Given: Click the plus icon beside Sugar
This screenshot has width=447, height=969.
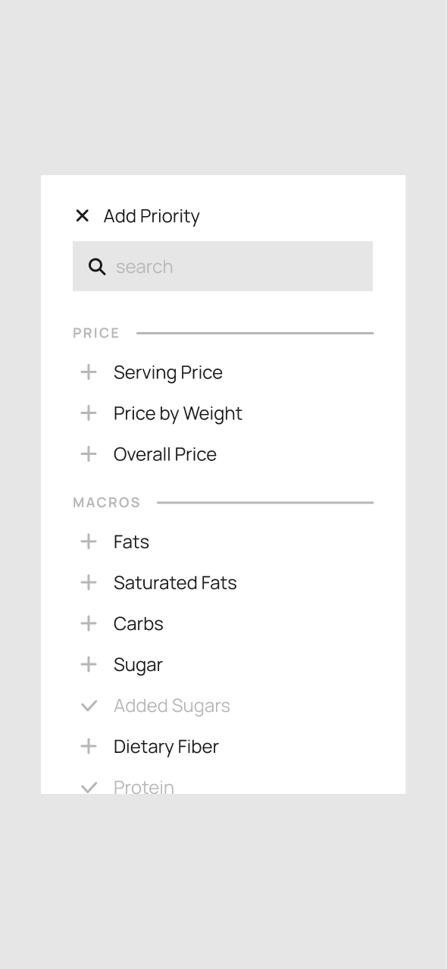Looking at the screenshot, I should (x=89, y=664).
